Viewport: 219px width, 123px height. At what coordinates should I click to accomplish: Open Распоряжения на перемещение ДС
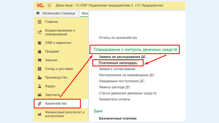click(x=127, y=75)
